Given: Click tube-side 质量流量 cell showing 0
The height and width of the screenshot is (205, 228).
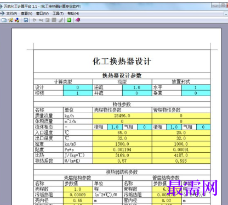Looking at the screenshot, I should pyautogui.click(x=181, y=115).
